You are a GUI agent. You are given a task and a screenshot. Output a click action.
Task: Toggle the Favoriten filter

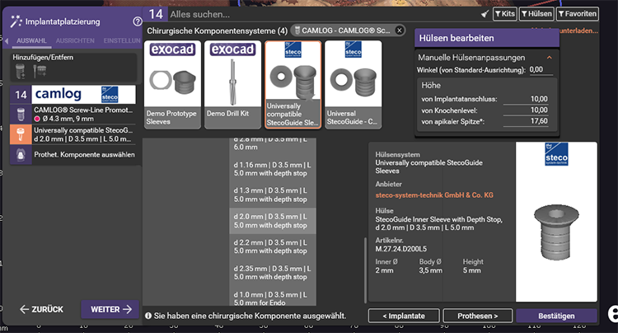[x=578, y=14]
